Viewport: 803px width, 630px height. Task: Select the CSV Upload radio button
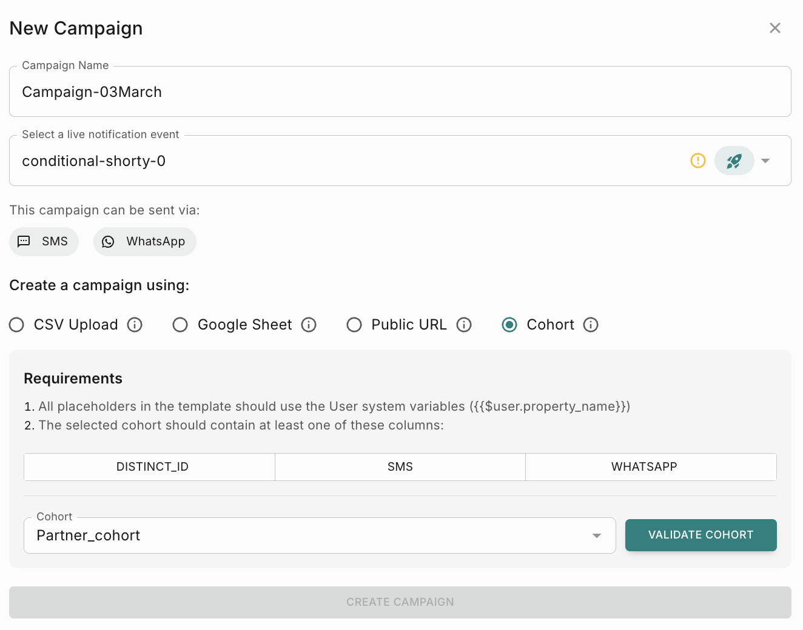tap(17, 325)
